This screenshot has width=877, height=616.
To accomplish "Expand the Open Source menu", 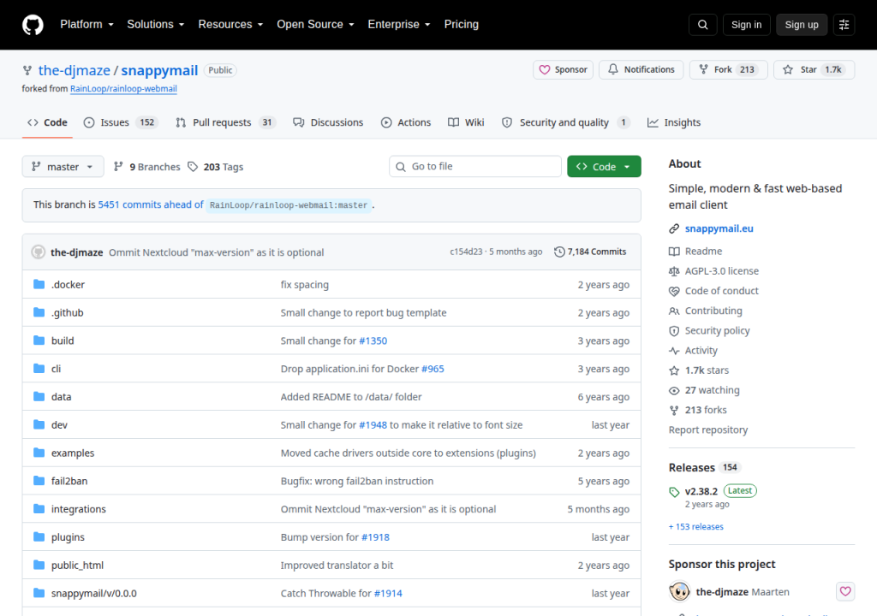I will pos(315,25).
